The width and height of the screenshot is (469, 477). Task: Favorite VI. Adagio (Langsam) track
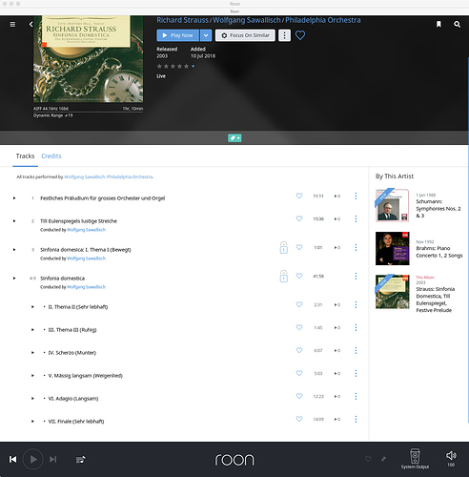tap(299, 396)
